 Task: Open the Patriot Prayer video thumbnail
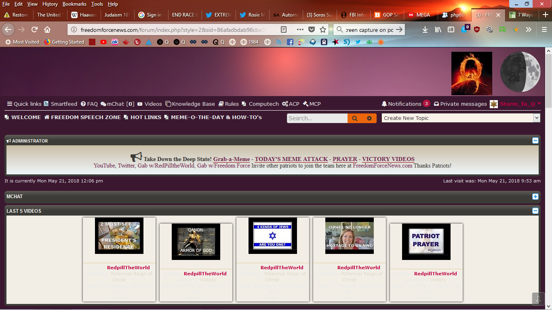pos(426,241)
